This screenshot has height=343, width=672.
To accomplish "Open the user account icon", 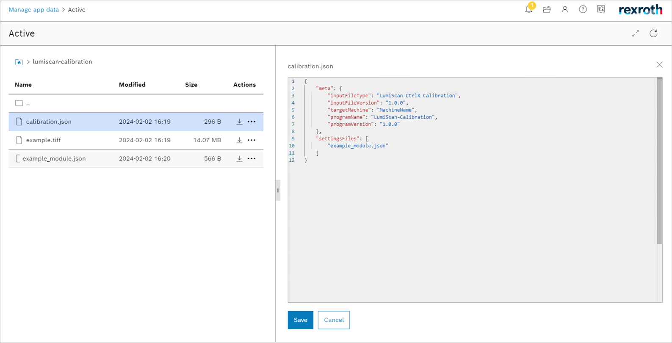I will click(x=565, y=9).
